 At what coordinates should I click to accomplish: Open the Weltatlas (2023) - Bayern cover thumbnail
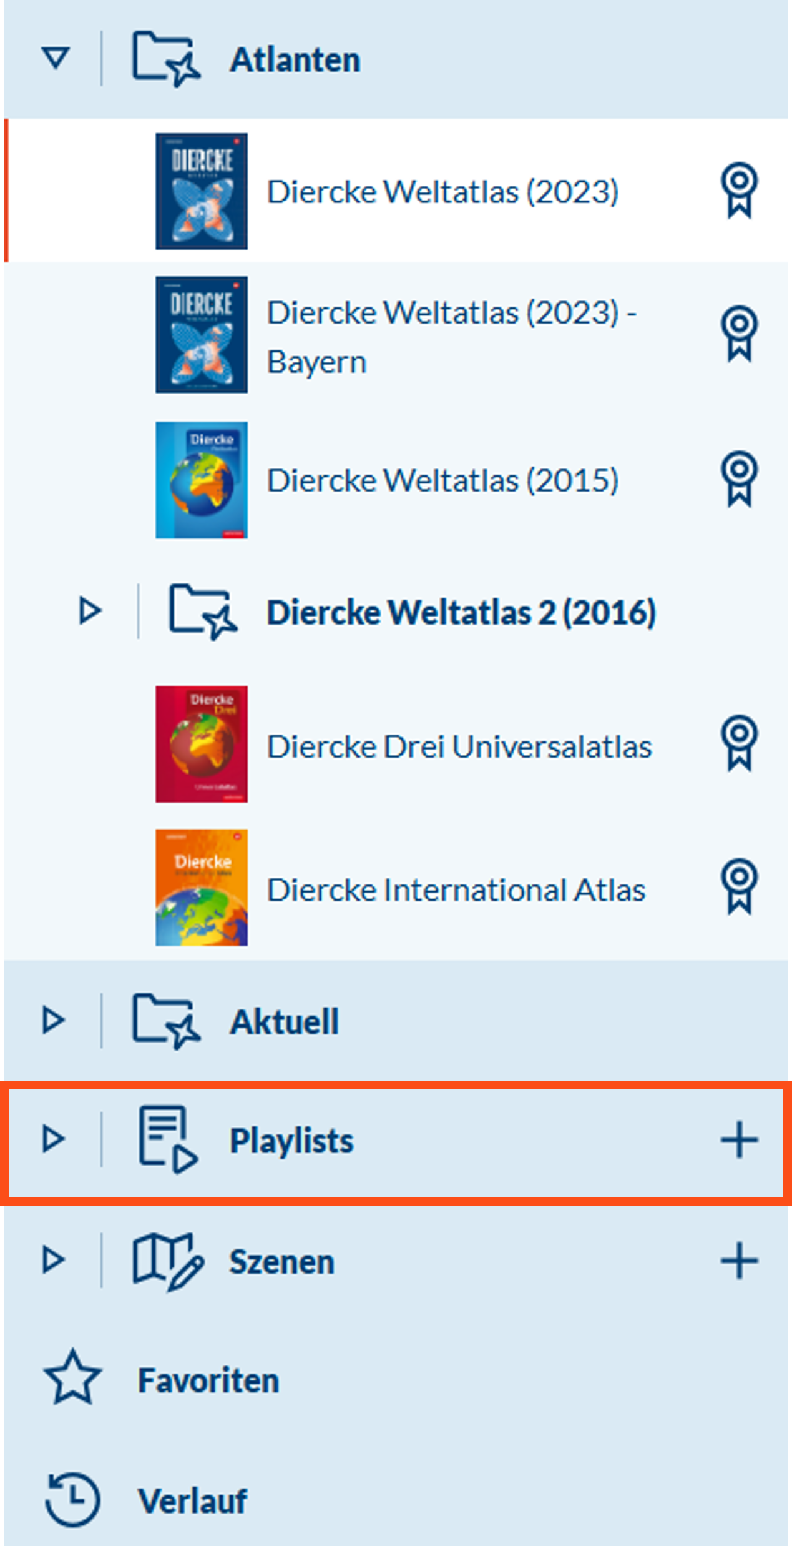(x=202, y=335)
